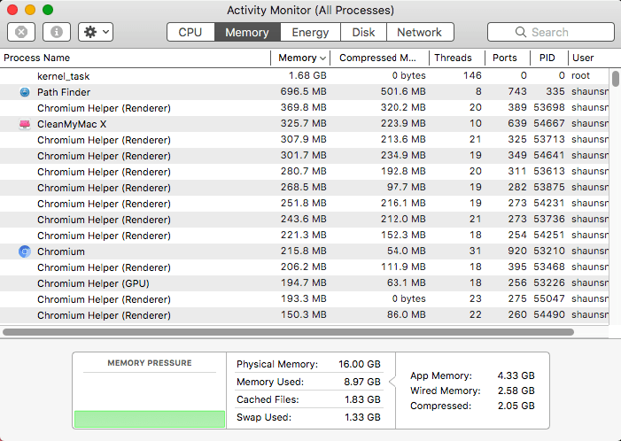Select Chromium Helper row with PID 55047

click(x=304, y=299)
